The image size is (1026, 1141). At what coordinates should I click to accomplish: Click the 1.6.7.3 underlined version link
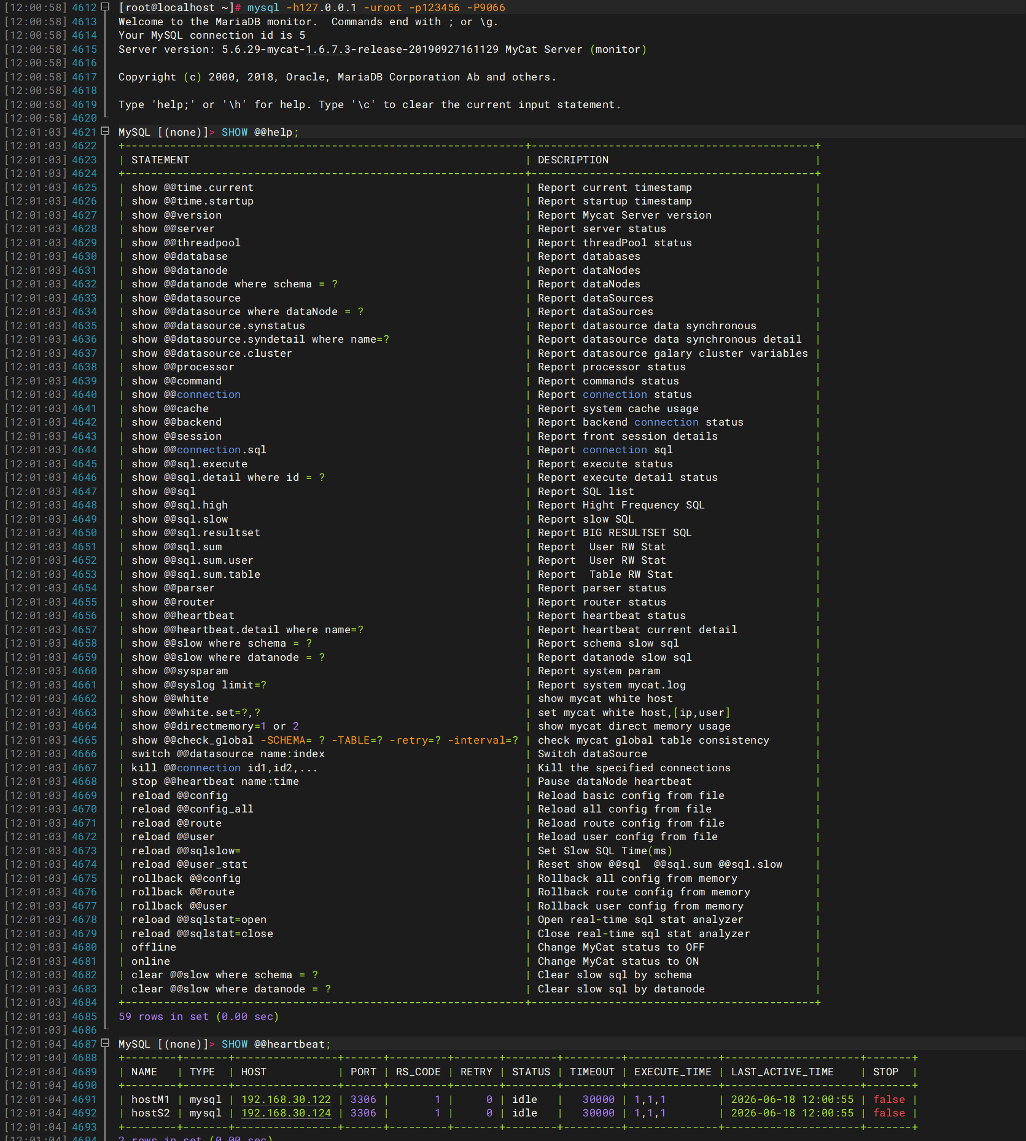[328, 49]
